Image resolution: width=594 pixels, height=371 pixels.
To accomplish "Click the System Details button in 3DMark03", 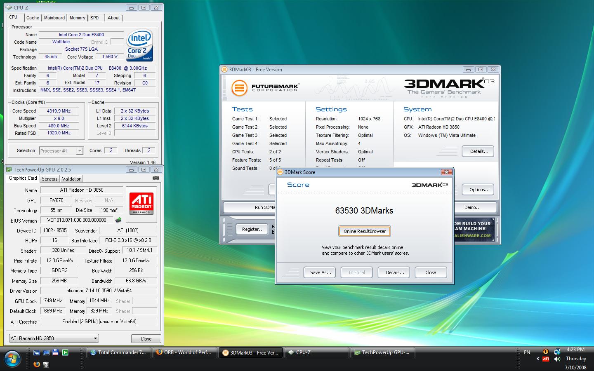I will pos(478,151).
